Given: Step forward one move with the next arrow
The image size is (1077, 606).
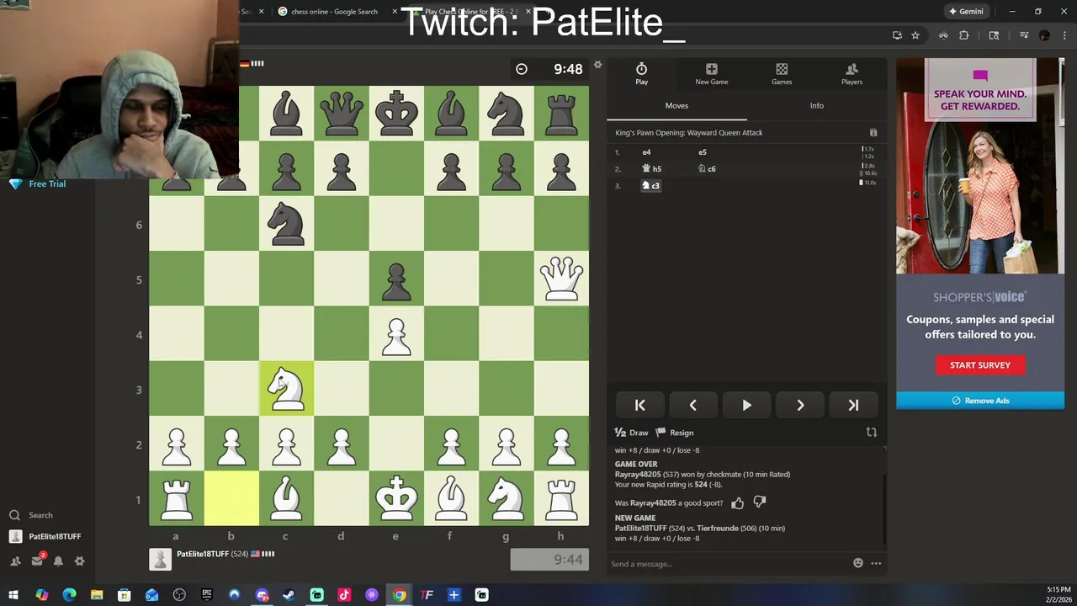Looking at the screenshot, I should click(800, 405).
